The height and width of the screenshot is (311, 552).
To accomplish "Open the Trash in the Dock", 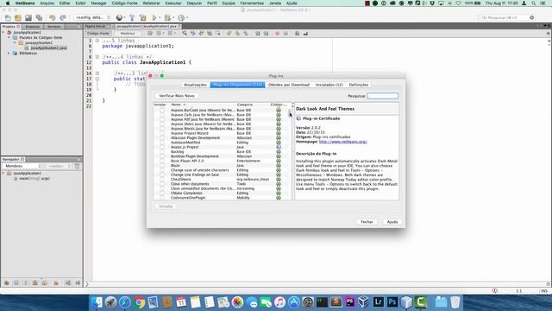I will pyautogui.click(x=455, y=302).
